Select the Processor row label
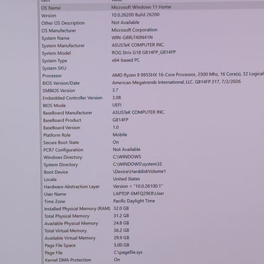The height and width of the screenshot is (264, 264). [x=52, y=76]
